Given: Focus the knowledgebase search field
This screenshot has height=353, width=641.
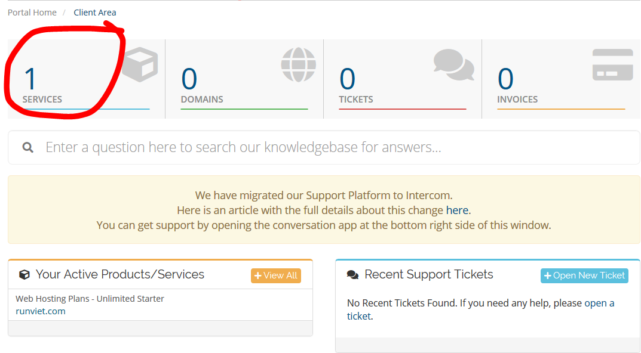Looking at the screenshot, I should 335,147.
